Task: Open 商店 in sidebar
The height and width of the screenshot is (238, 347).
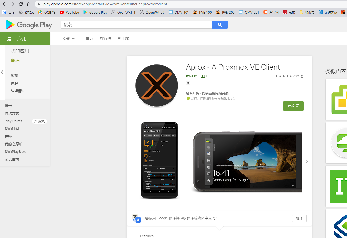Action: [x=15, y=60]
